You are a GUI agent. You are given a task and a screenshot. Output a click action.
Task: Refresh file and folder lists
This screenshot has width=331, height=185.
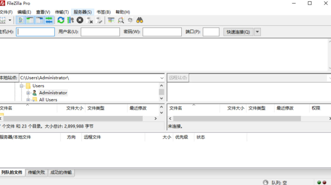click(x=61, y=20)
